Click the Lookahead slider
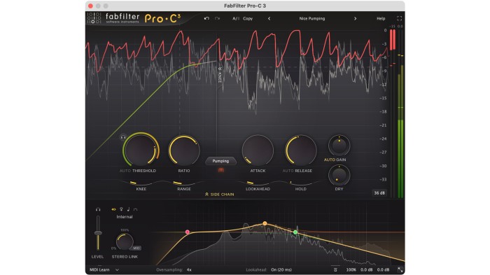This screenshot has height=275, width=490. (x=258, y=183)
